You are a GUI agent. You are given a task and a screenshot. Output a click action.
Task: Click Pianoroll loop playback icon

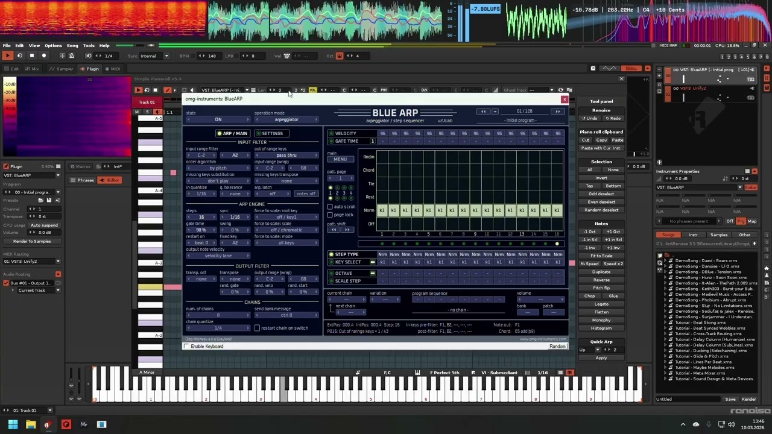point(147,90)
